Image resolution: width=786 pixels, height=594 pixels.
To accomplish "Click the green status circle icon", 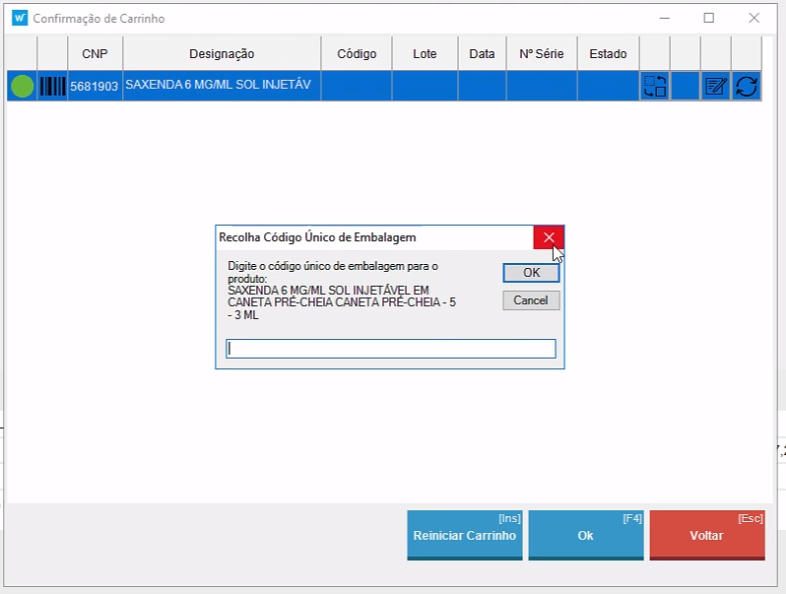I will [22, 86].
